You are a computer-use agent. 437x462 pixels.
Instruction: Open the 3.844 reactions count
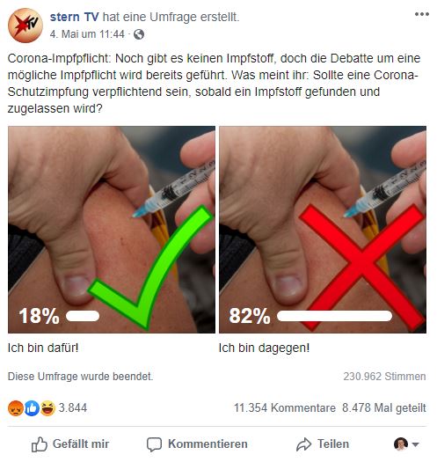click(x=73, y=408)
